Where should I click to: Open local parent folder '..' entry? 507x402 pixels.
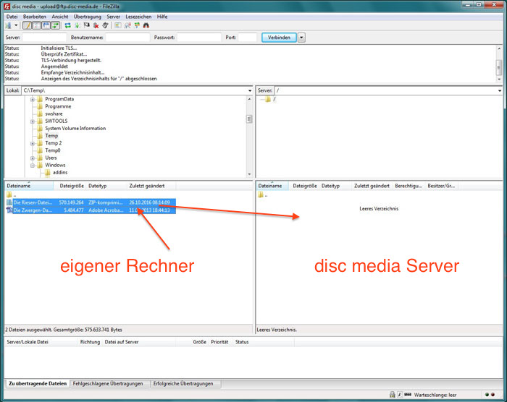[11, 194]
